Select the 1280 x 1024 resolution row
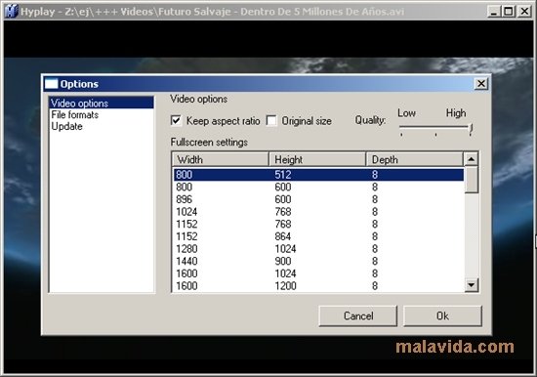The image size is (537, 377). click(x=318, y=249)
